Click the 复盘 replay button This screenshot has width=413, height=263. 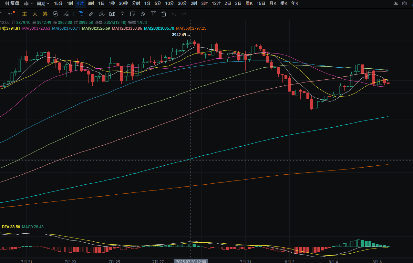pyautogui.click(x=12, y=4)
